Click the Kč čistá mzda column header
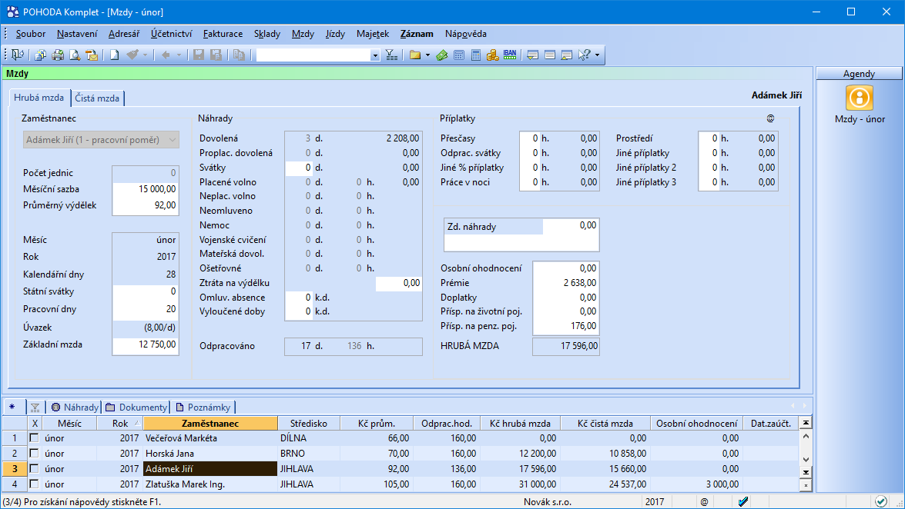Viewport: 905px width, 509px height. [x=605, y=423]
